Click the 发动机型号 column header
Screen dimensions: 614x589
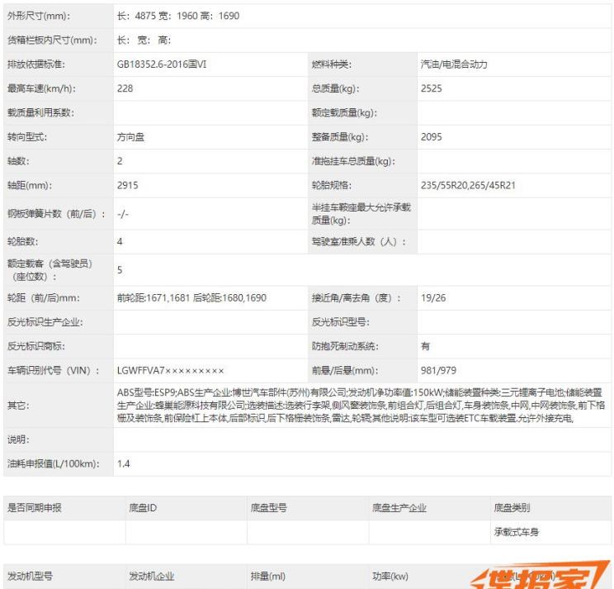(31, 576)
